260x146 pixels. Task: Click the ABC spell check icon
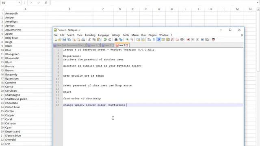click(213, 39)
